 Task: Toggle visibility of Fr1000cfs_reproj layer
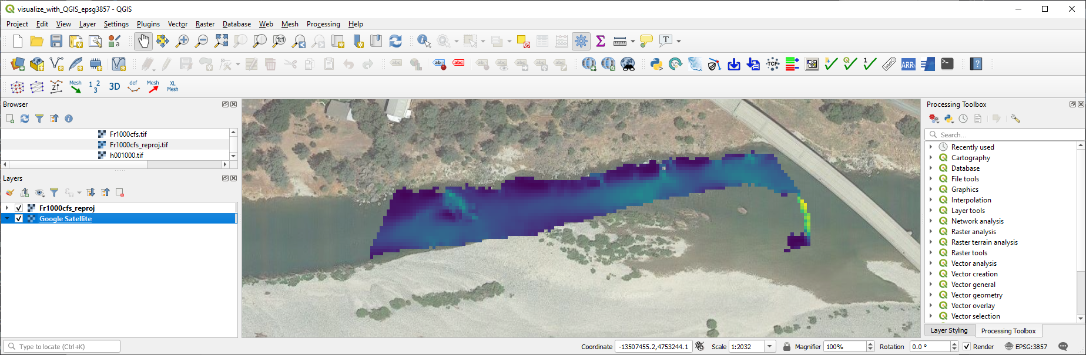coord(19,208)
